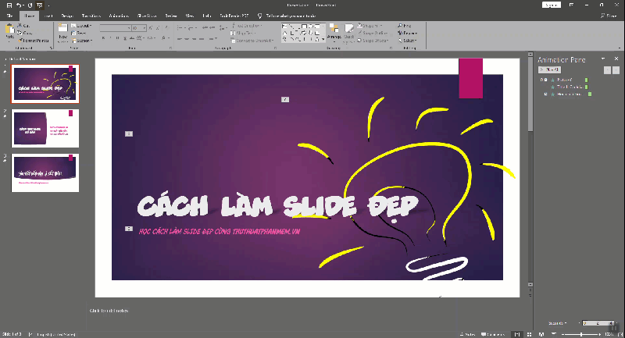Click Play All in Animation Pane
Image resolution: width=625 pixels, height=338 pixels.
pyautogui.click(x=550, y=69)
